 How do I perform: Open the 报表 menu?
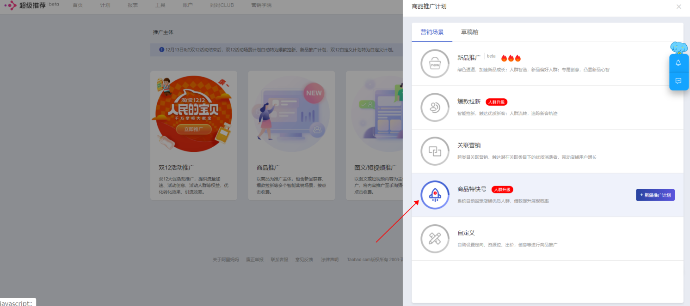(x=133, y=6)
